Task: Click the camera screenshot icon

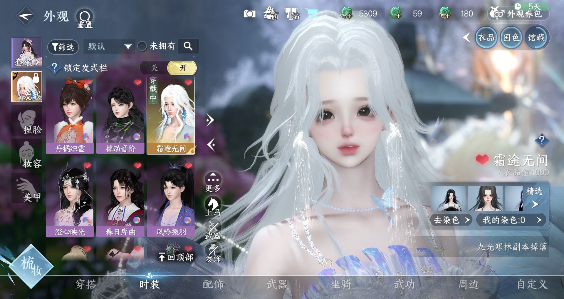Action: point(249,14)
